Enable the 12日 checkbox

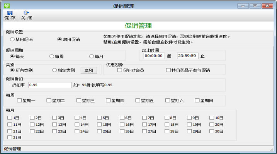click(32, 125)
